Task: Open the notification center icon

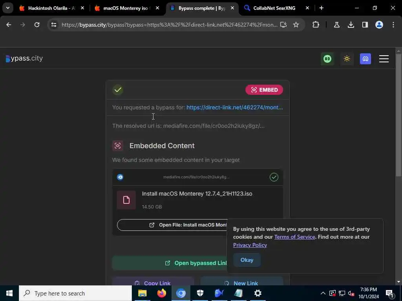Action: (389, 294)
